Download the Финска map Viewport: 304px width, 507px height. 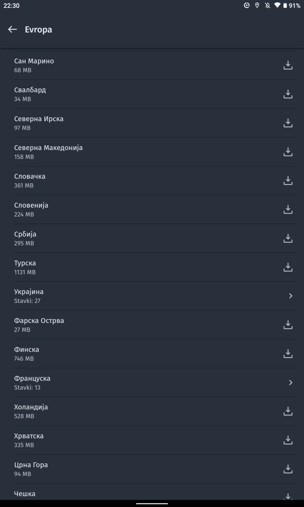pos(288,354)
